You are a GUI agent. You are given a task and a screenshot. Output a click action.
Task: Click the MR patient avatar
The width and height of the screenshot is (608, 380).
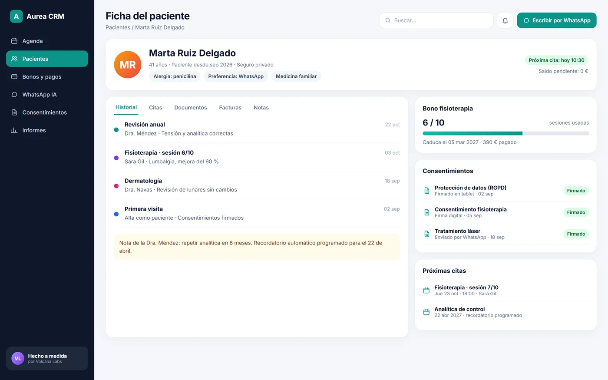pyautogui.click(x=128, y=65)
